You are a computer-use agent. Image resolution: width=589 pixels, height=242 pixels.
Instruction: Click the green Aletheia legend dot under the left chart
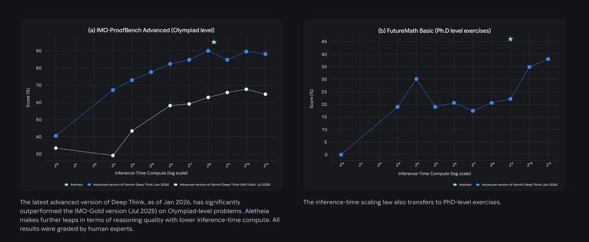click(x=66, y=185)
